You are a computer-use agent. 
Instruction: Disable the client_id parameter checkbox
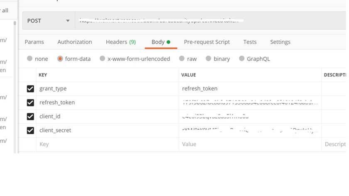[30, 116]
